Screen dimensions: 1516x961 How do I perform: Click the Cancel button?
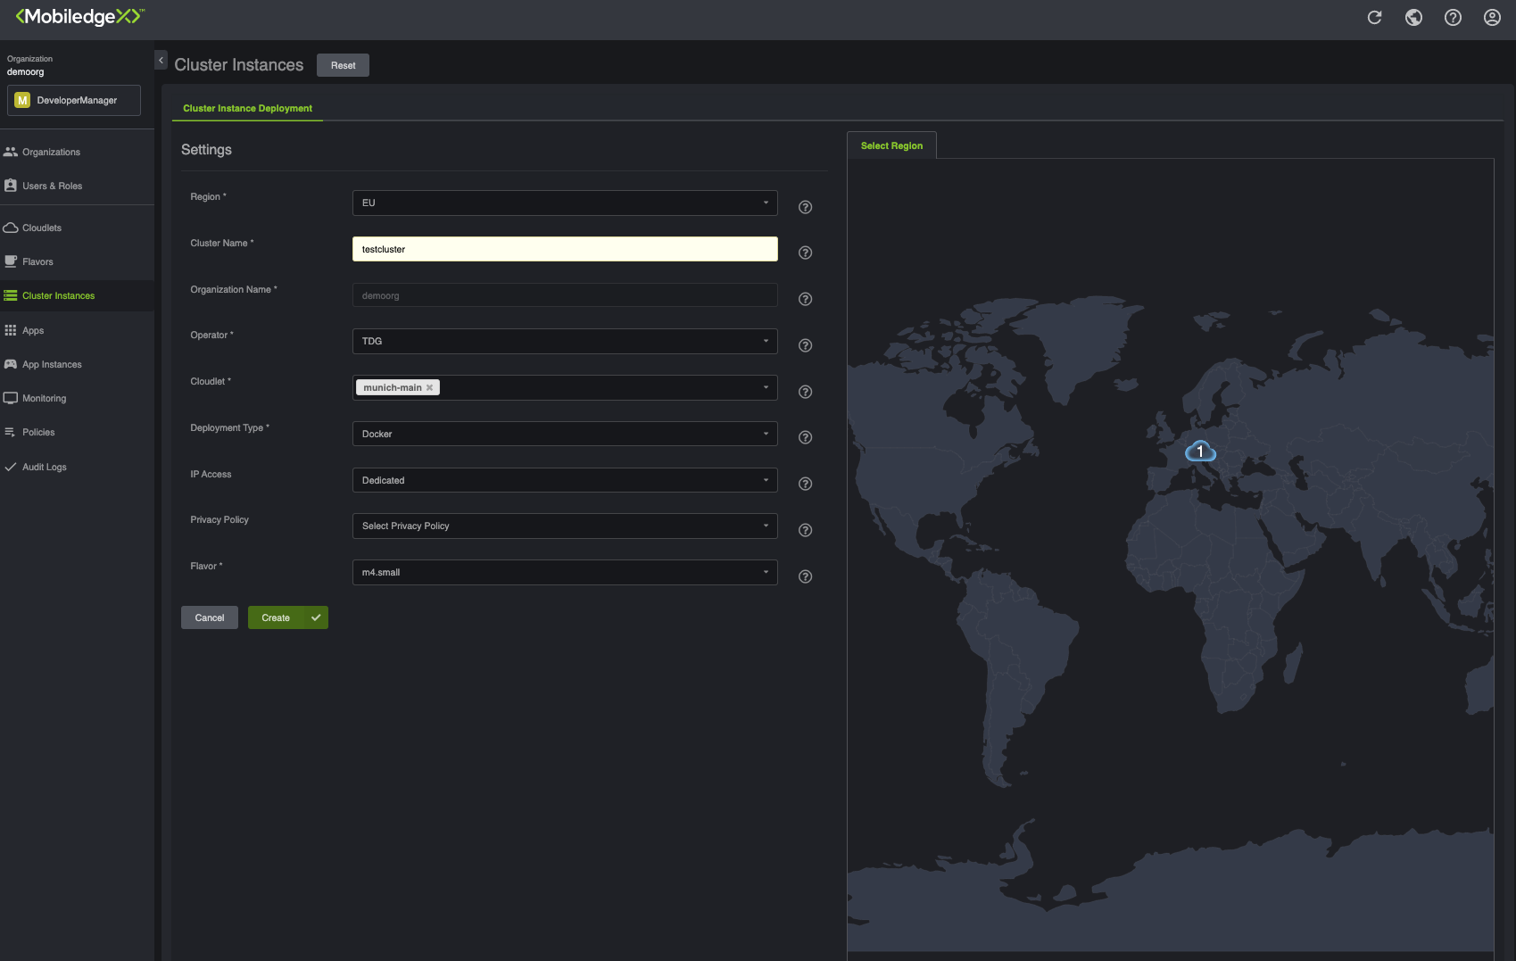click(x=210, y=617)
